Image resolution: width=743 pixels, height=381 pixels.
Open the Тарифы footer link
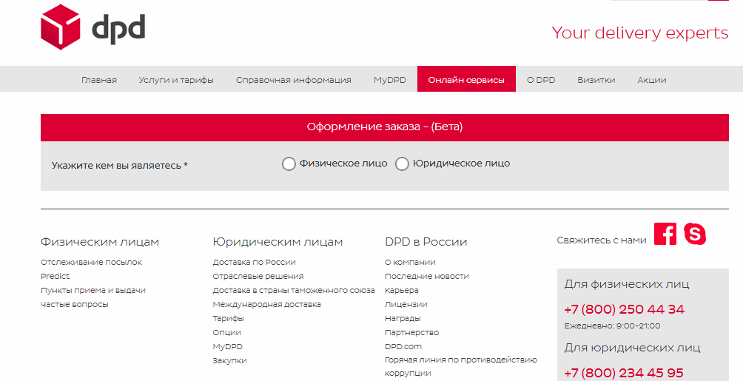coord(229,318)
